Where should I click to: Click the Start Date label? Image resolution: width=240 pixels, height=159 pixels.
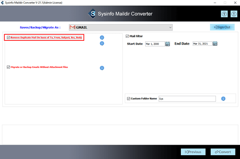point(135,44)
